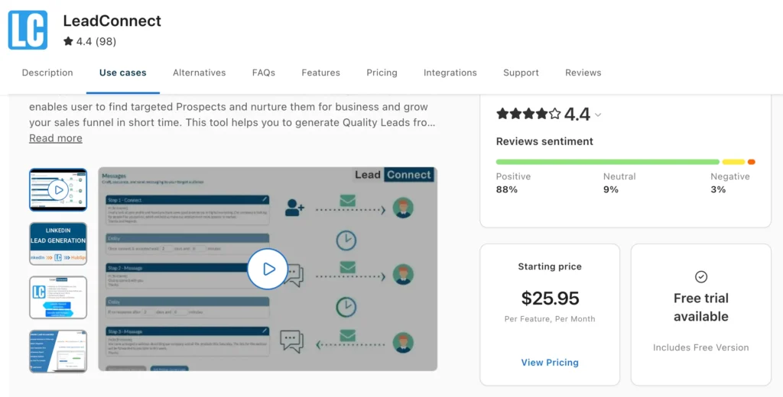Click the add-contact person icon in video
The height and width of the screenshot is (397, 783).
pos(294,208)
